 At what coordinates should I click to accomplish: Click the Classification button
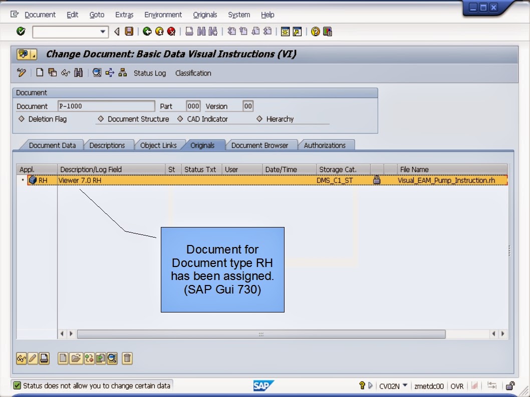[x=193, y=73]
